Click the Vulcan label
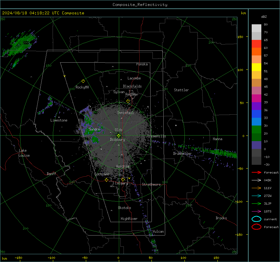280x262 pixels. click(158, 231)
